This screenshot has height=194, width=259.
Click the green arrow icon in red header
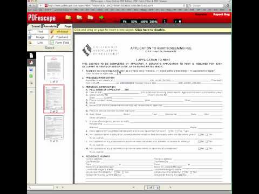(x=101, y=18)
